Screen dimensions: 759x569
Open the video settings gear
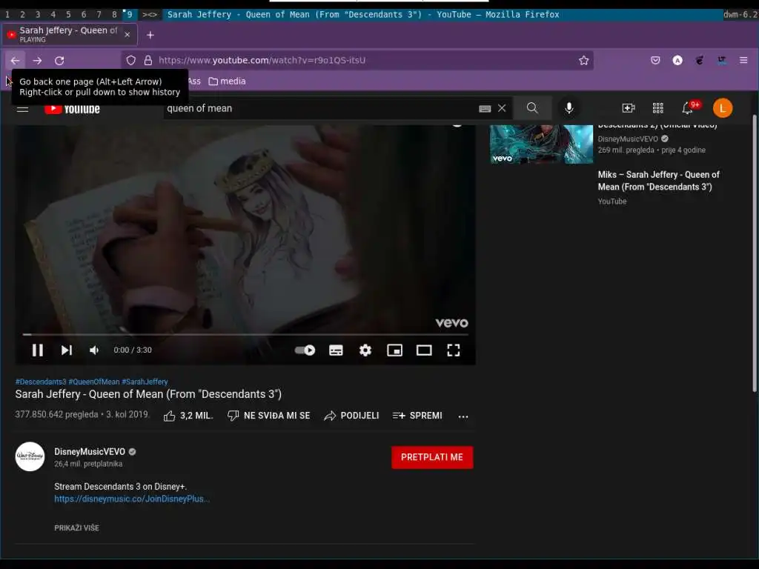[x=365, y=350]
